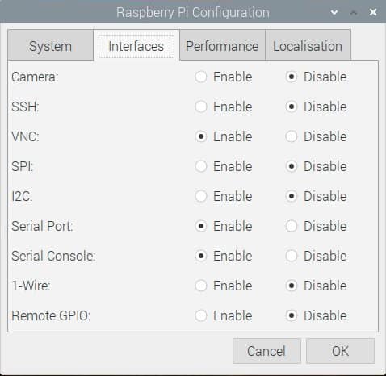
Task: Enable 1-Wire interface
Action: [201, 286]
